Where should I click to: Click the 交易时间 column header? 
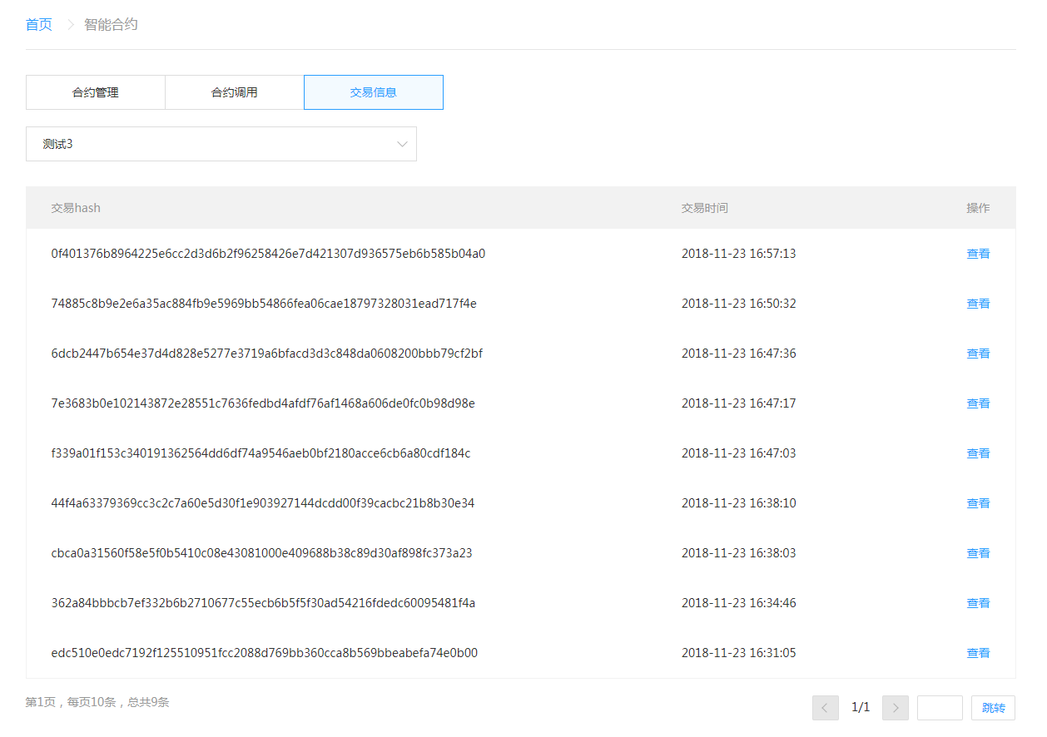pyautogui.click(x=704, y=208)
